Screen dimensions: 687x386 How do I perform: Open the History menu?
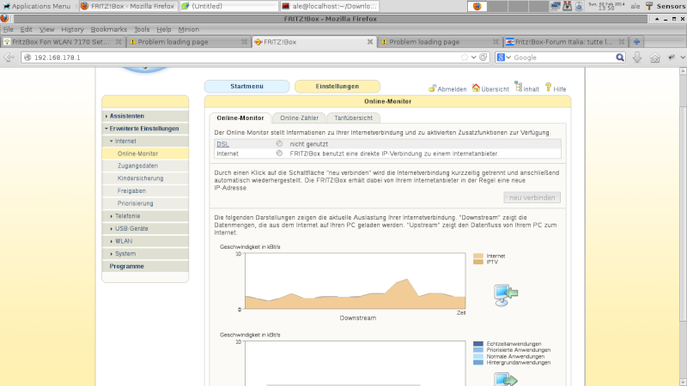[72, 29]
